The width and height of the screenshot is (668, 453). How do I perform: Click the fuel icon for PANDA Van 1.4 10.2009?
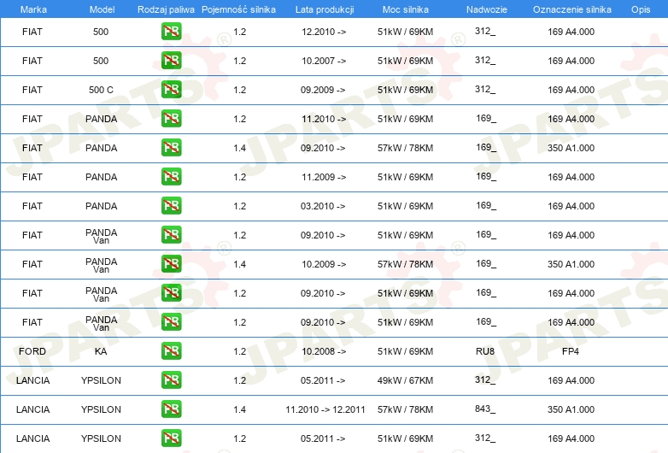click(171, 264)
